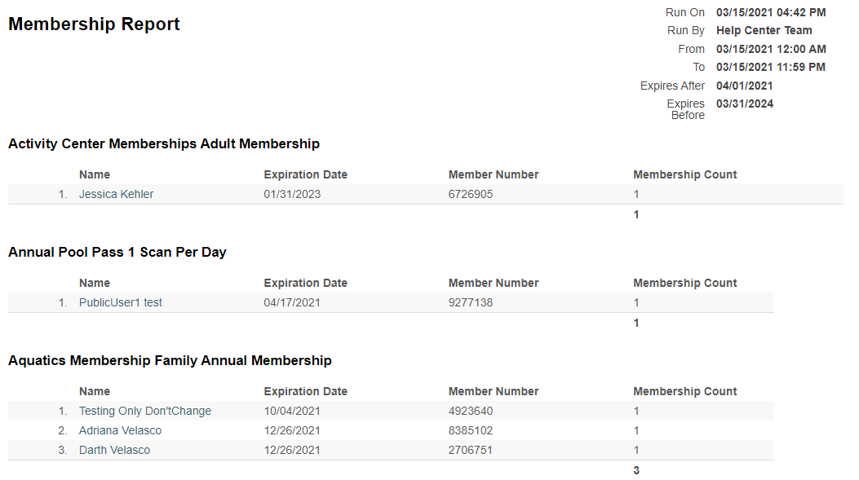Click Expiration Date header in Annual Pool Pass table
The image size is (859, 480).
[x=306, y=283]
